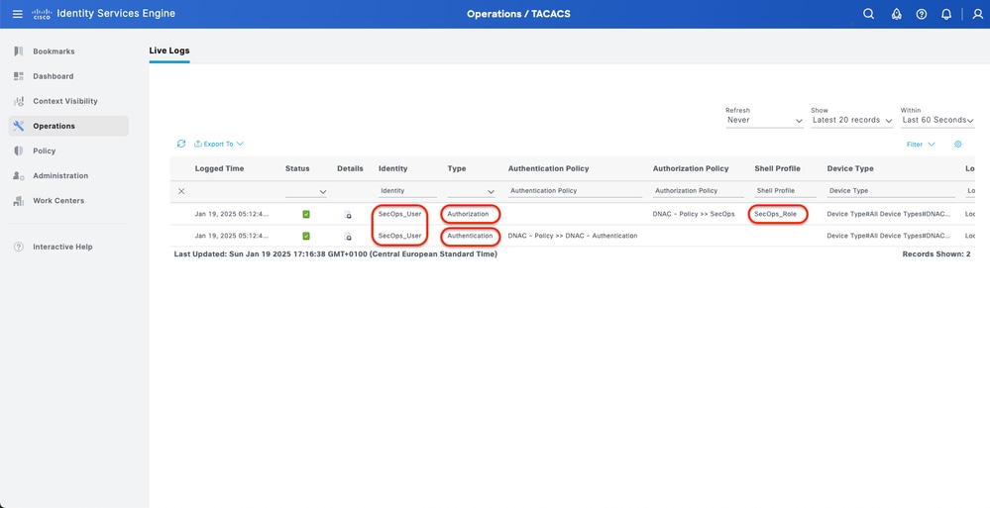Open the Status column filter dropdown
990x508 pixels.
306,191
